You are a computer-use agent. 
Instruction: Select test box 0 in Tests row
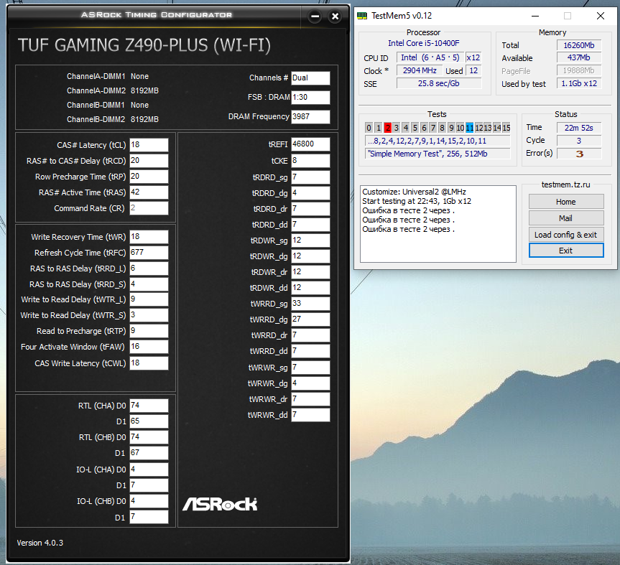(369, 128)
